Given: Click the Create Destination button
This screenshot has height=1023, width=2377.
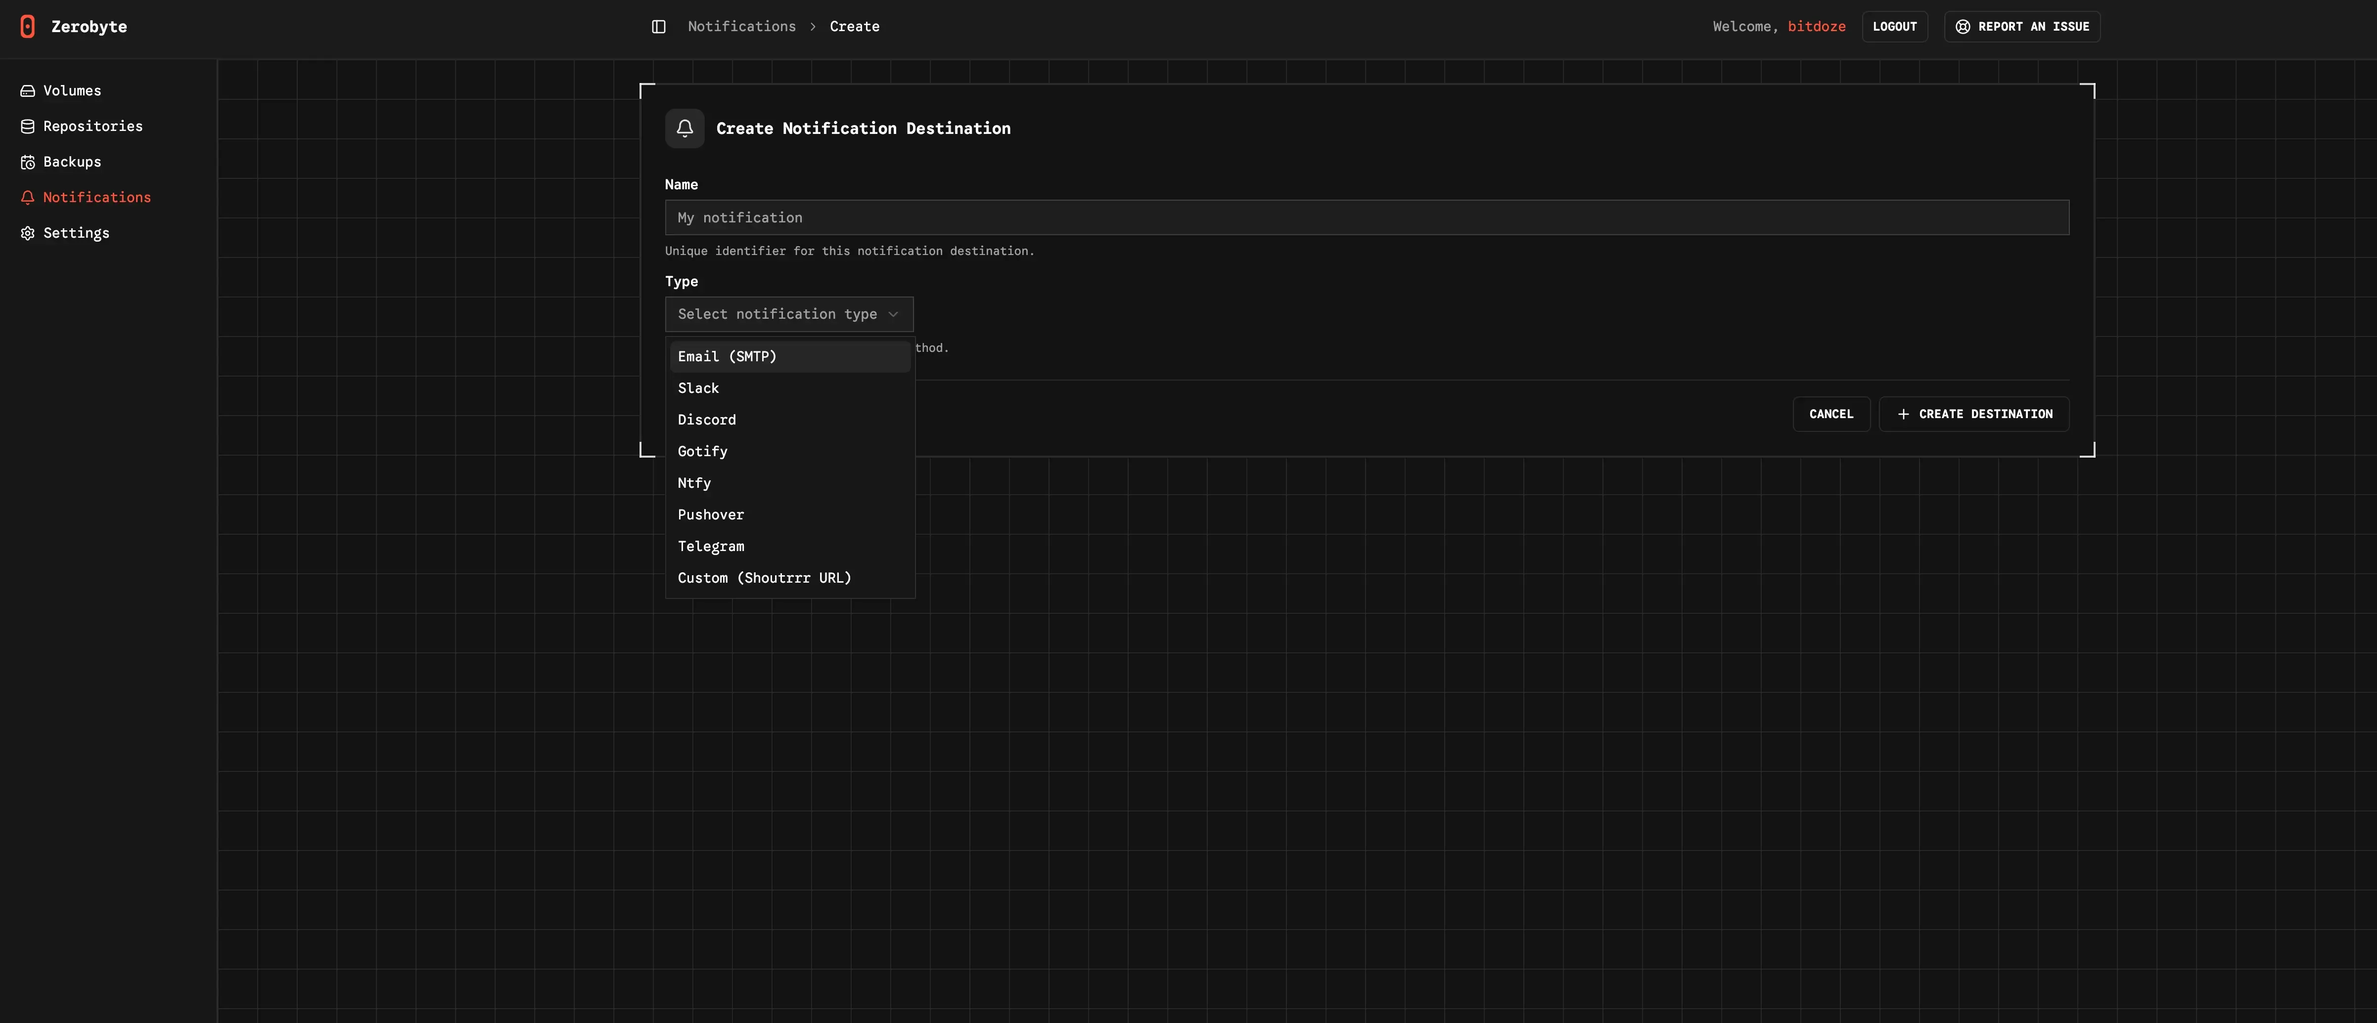Looking at the screenshot, I should 1974,414.
